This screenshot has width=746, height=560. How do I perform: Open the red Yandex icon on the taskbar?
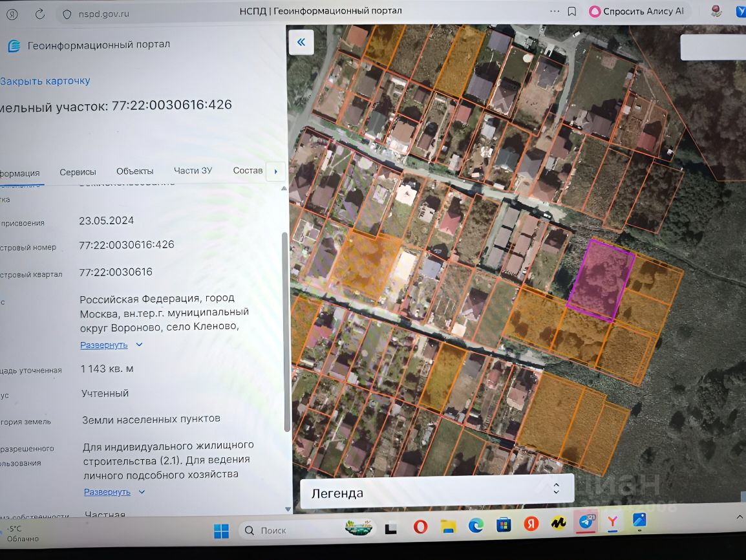pos(531,524)
